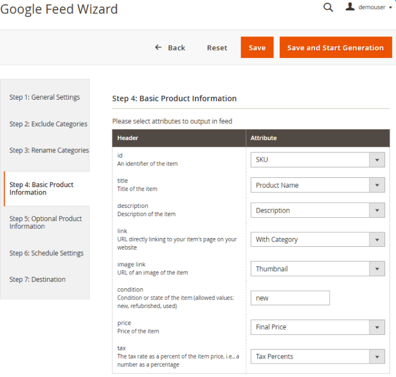Click the 'Description of the item' text

pos(146,214)
